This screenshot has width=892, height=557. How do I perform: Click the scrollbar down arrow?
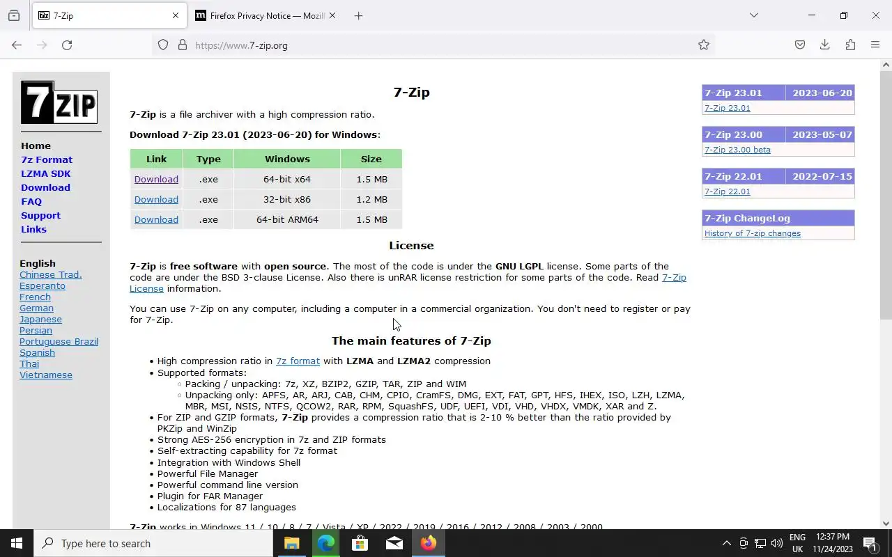click(886, 524)
